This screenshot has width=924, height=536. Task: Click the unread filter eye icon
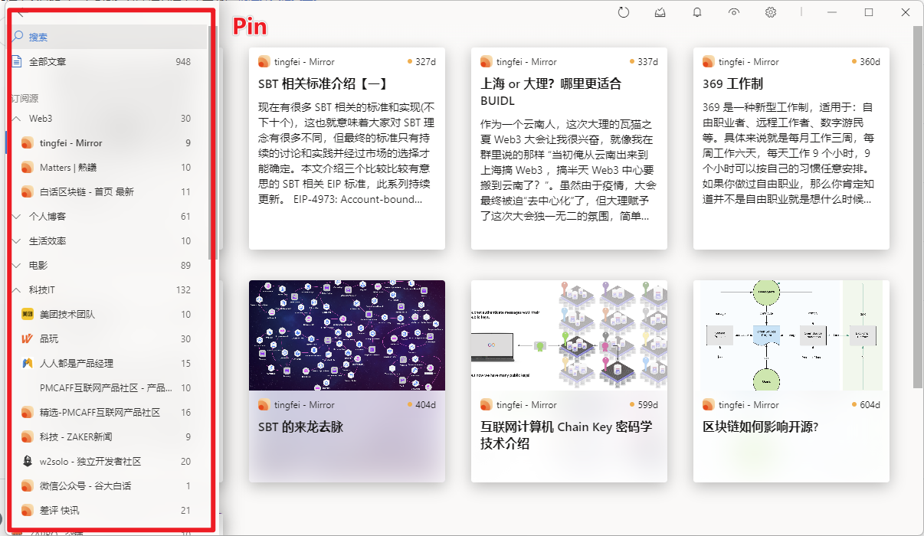(733, 12)
